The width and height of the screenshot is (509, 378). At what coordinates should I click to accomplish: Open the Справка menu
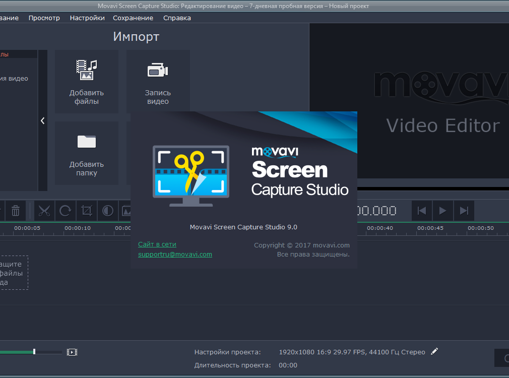[177, 18]
